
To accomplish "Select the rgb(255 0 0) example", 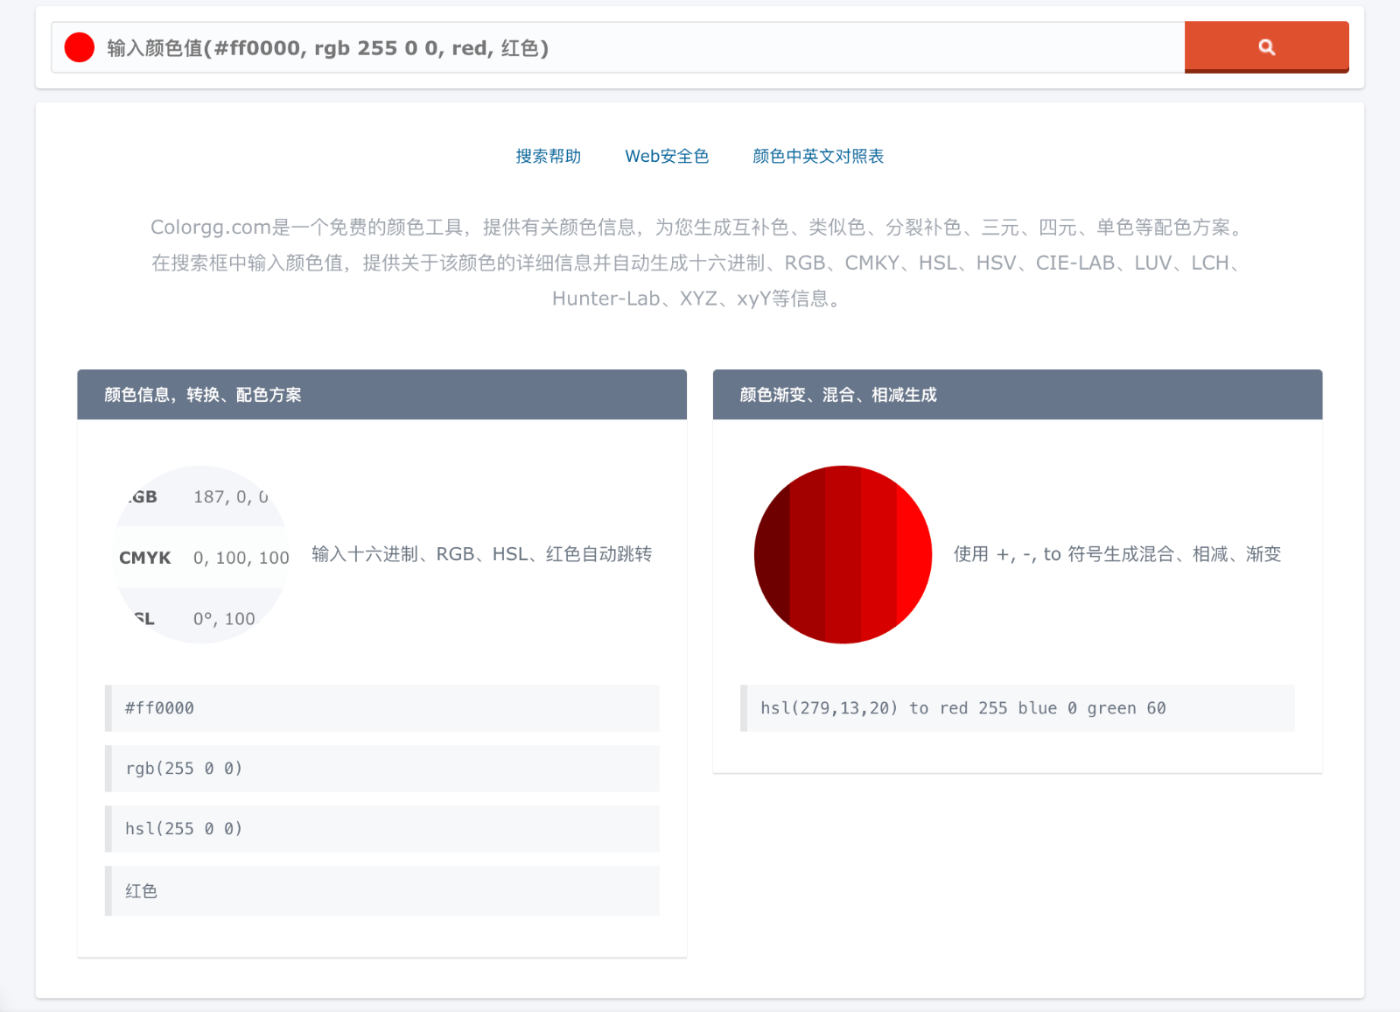I will [x=382, y=769].
